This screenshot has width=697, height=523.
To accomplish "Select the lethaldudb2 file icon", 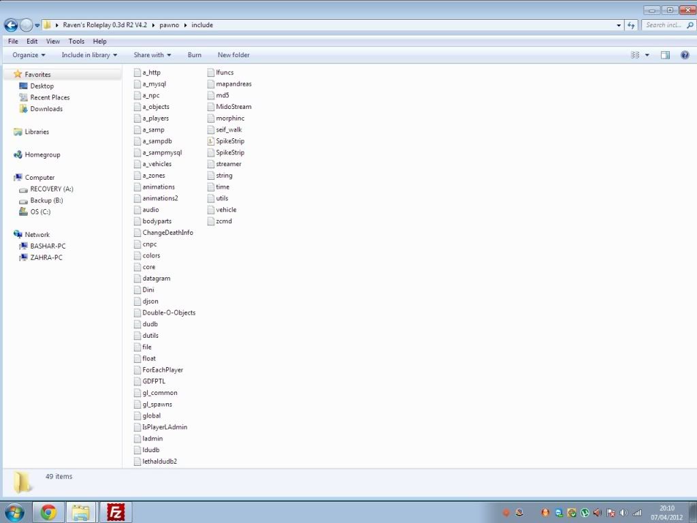I will pyautogui.click(x=137, y=462).
